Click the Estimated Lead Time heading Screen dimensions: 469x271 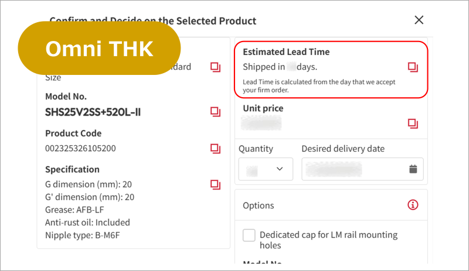click(286, 52)
